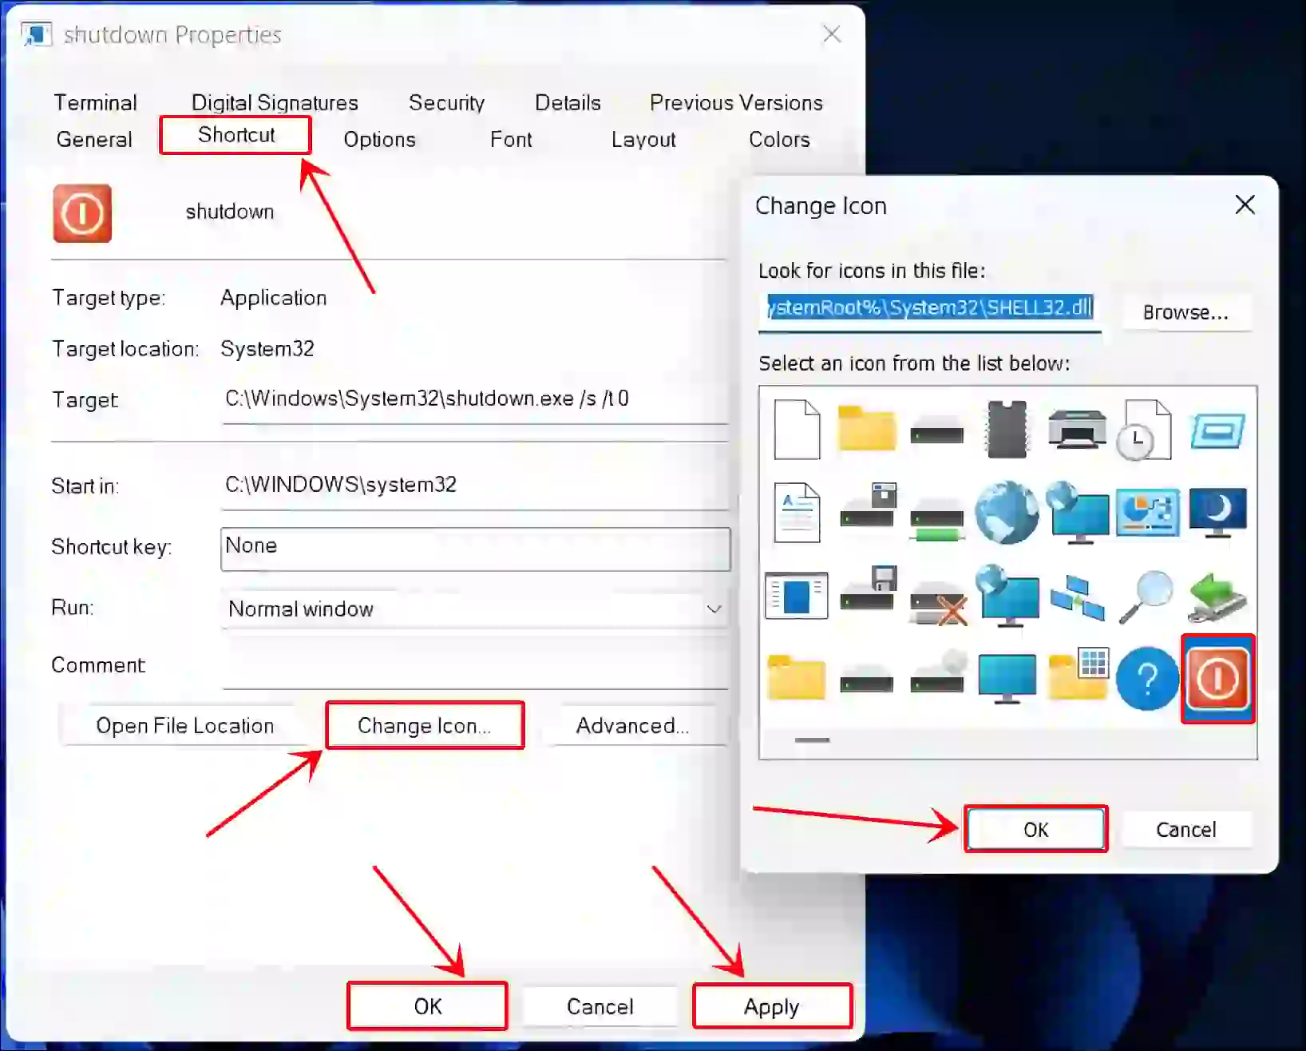Image resolution: width=1306 pixels, height=1051 pixels.
Task: Go to the Layout tab
Action: tap(643, 139)
